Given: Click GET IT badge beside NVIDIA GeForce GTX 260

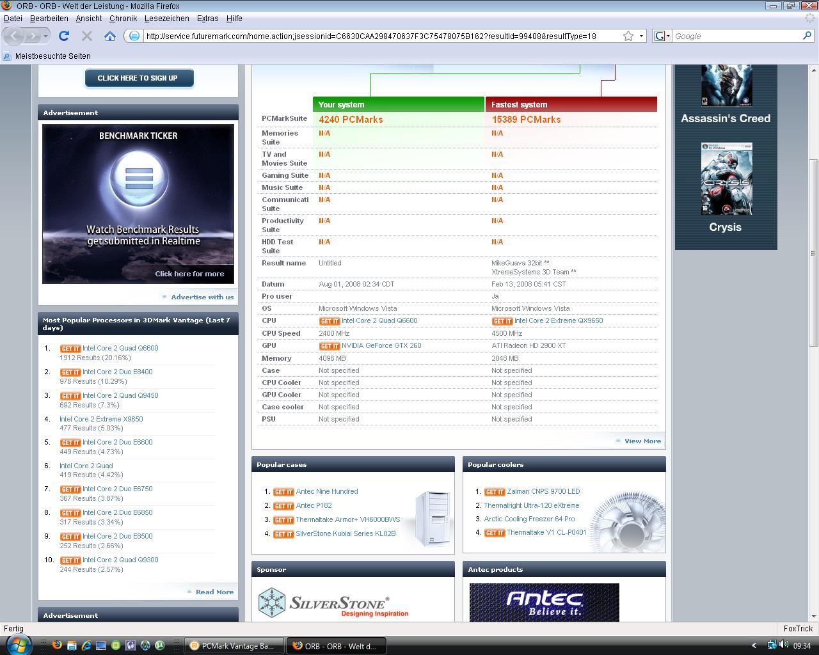Looking at the screenshot, I should point(329,346).
